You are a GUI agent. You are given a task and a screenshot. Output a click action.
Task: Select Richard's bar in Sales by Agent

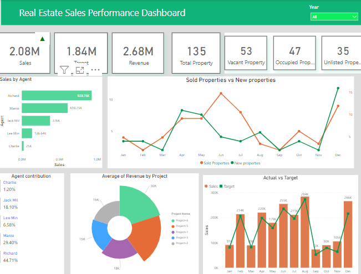click(x=57, y=96)
